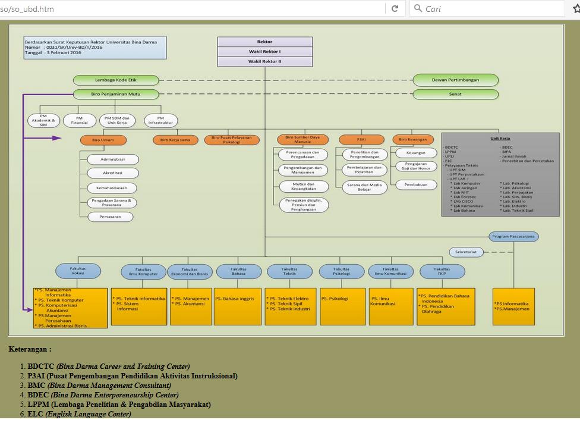Pick the PM Akademik & SIM node

(x=43, y=120)
